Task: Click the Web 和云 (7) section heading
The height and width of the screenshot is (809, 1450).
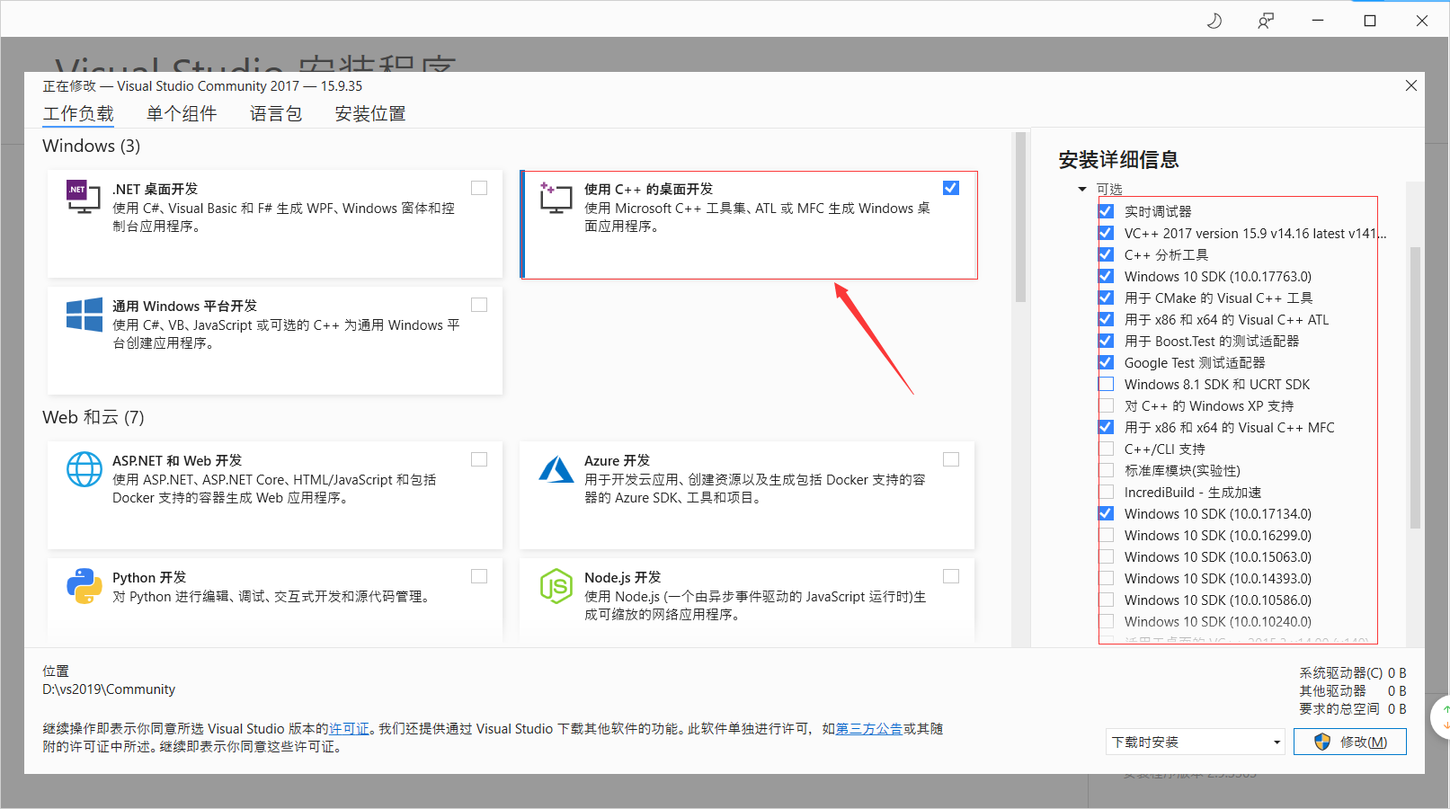Action: 93,417
